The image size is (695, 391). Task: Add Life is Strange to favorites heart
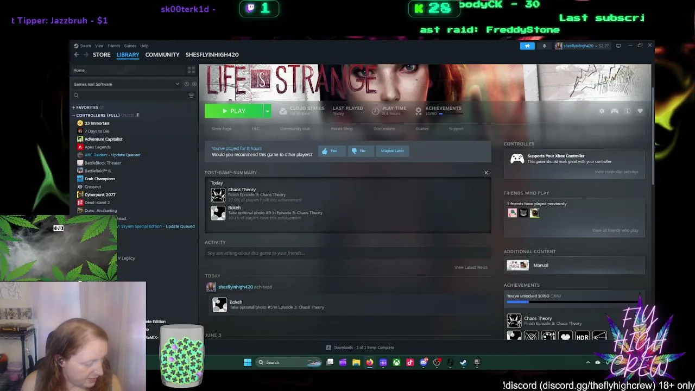[640, 111]
